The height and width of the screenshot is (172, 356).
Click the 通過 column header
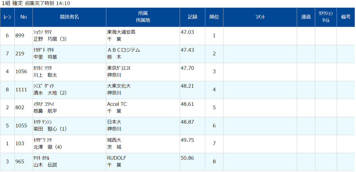(306, 17)
